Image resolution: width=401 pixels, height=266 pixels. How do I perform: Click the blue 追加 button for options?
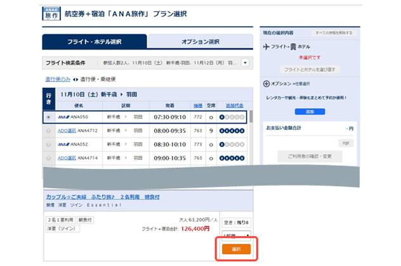coord(310,111)
